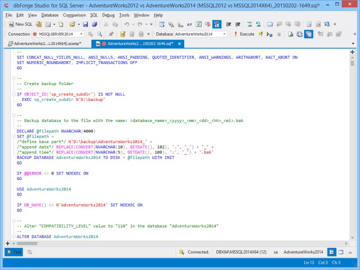Toggle the highlighted SQL formatting toolbar button
This screenshot has width=360, height=270.
217,24
